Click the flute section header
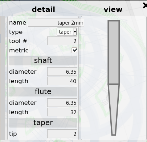The height and width of the screenshot is (142, 147). coord(43,91)
